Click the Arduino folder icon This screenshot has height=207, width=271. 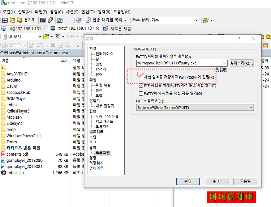(3, 80)
